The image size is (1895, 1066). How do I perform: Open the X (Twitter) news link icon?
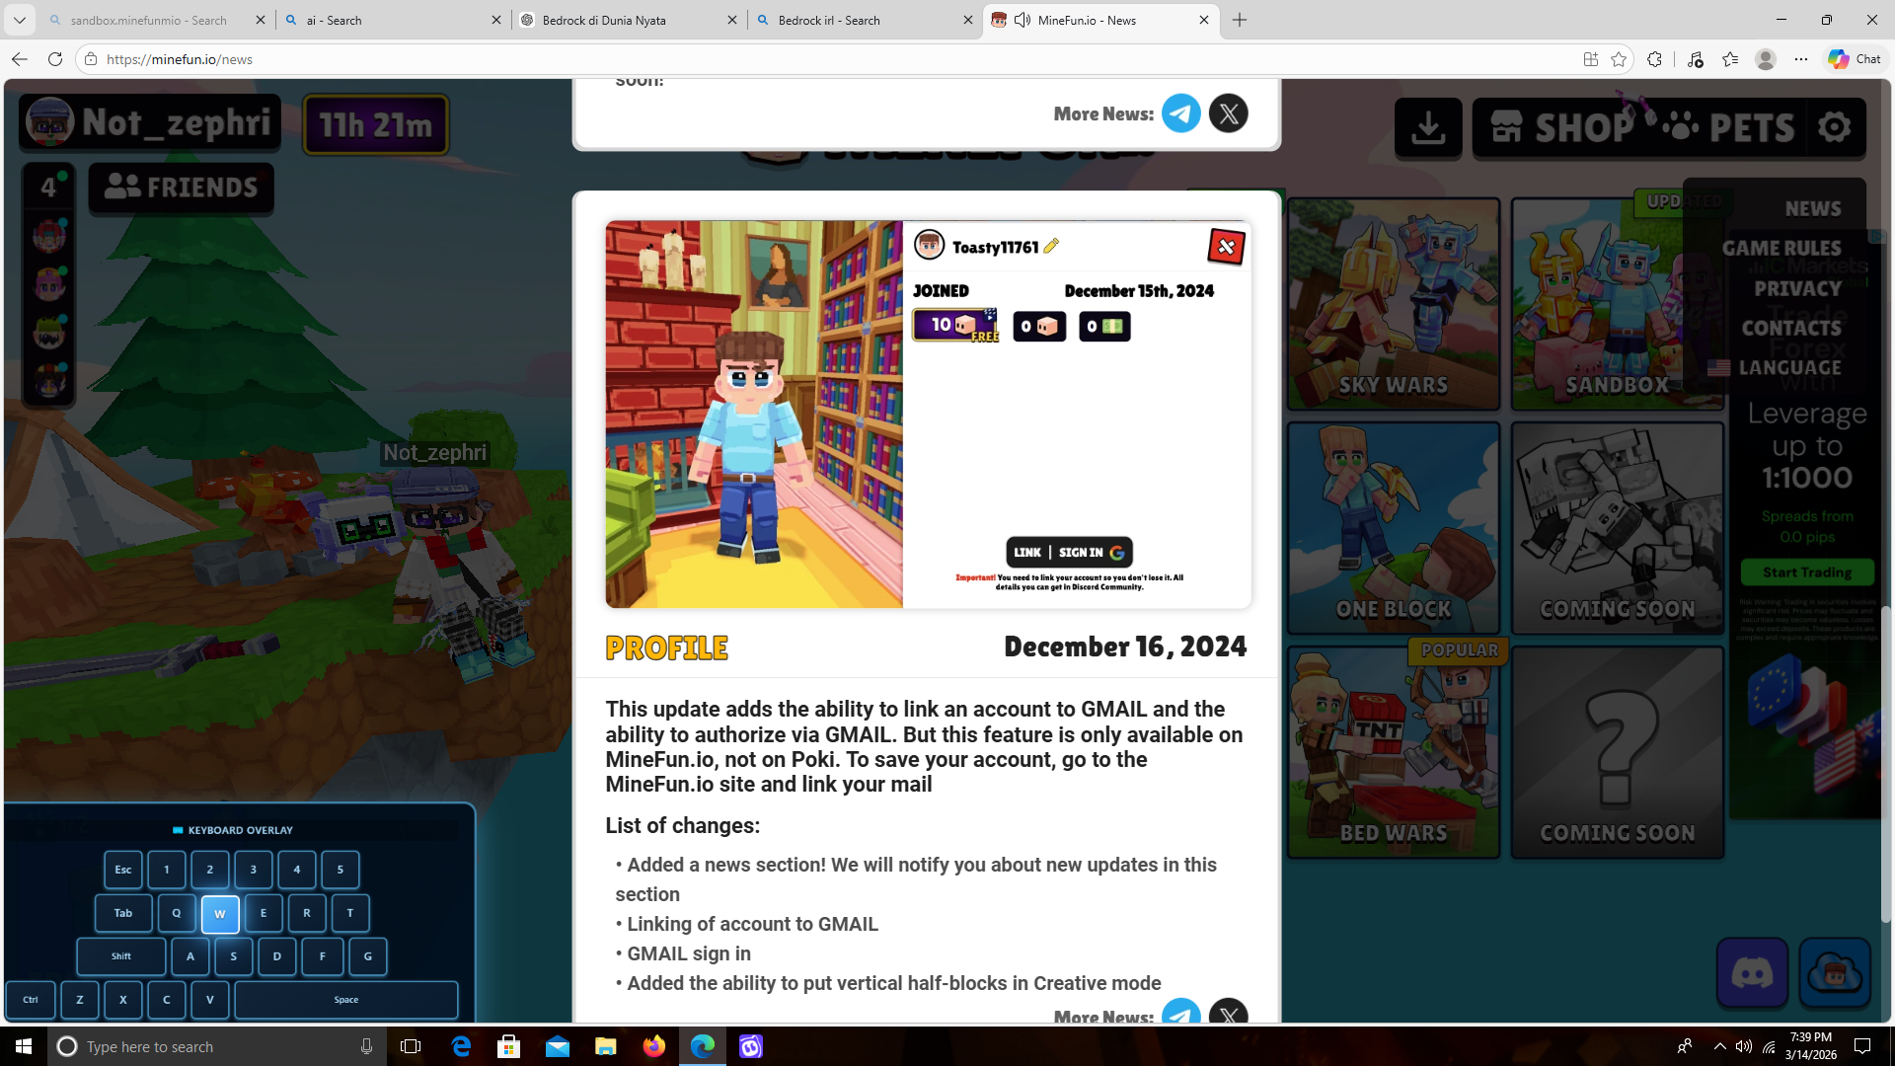[x=1228, y=114]
